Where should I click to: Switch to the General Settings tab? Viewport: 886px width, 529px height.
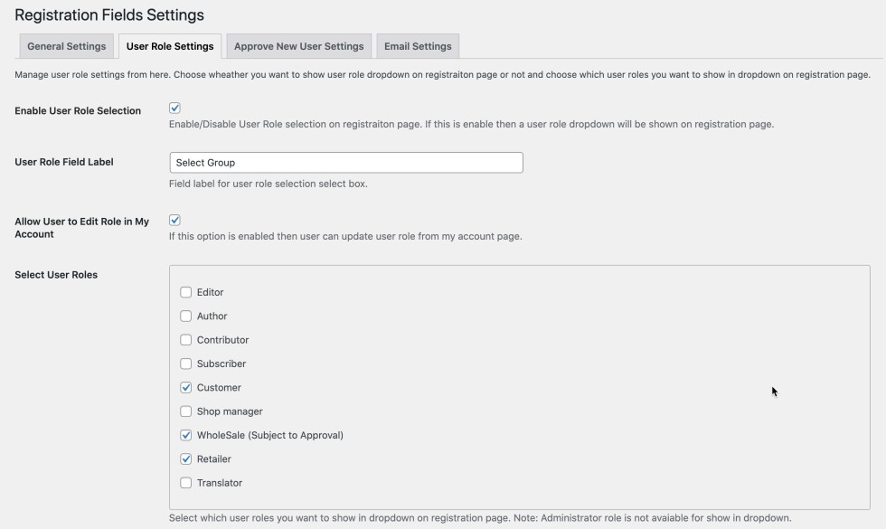[65, 46]
